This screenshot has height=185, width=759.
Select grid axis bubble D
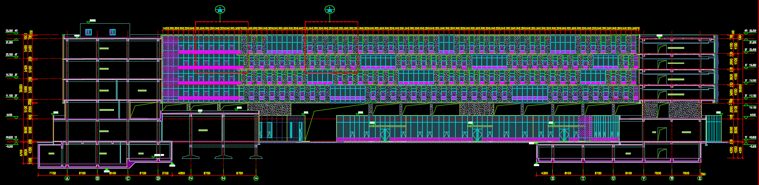tap(158, 178)
